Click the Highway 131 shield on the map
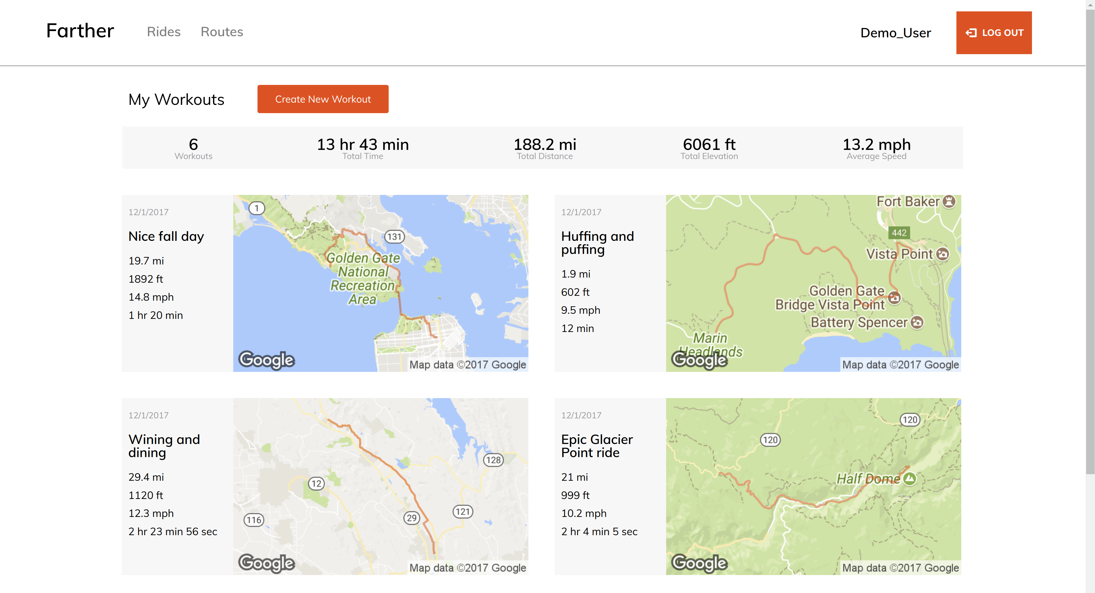The height and width of the screenshot is (593, 1095). click(x=394, y=237)
